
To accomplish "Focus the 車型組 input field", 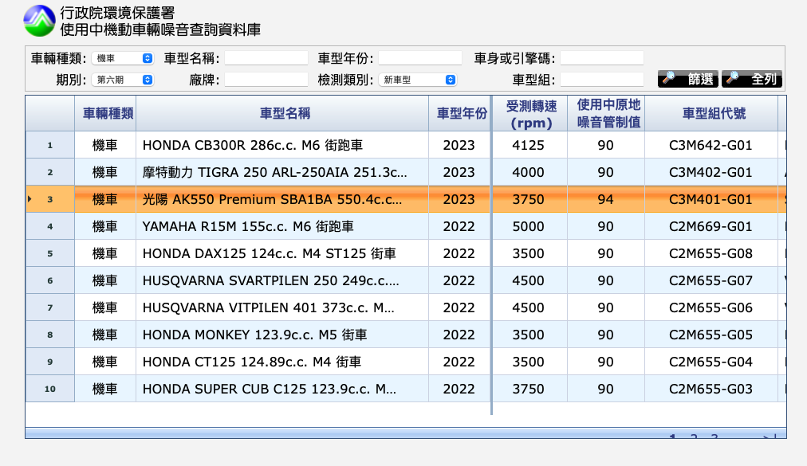I will coord(601,80).
